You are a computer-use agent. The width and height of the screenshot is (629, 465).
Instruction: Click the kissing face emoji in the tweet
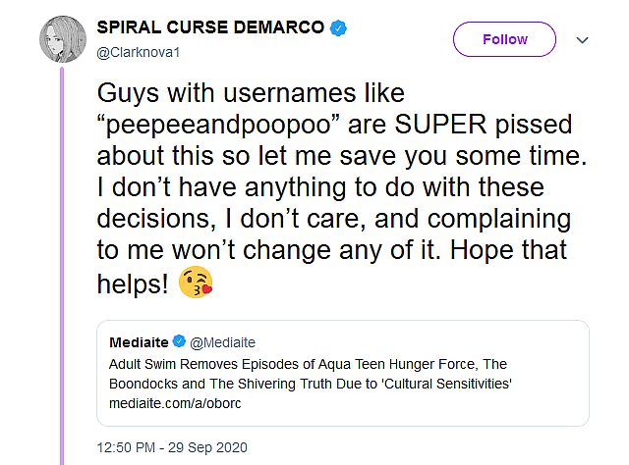tap(196, 285)
